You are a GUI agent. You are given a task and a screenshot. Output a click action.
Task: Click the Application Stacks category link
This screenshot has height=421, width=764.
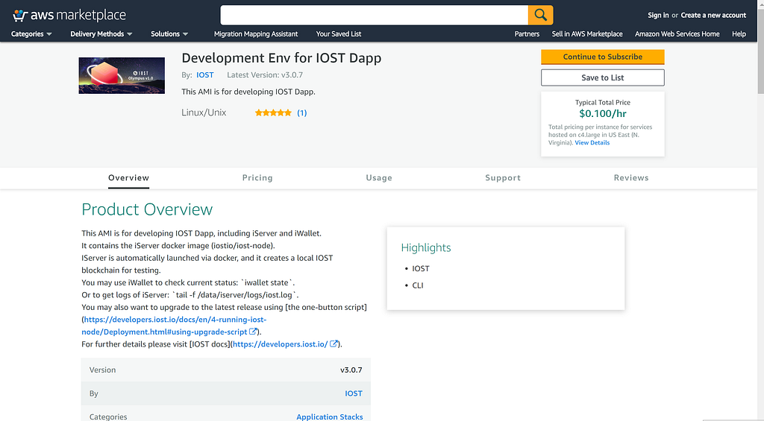click(x=329, y=417)
